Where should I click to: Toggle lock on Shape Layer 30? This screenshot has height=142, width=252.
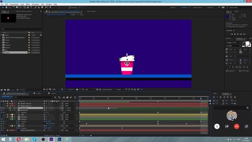[7, 103]
